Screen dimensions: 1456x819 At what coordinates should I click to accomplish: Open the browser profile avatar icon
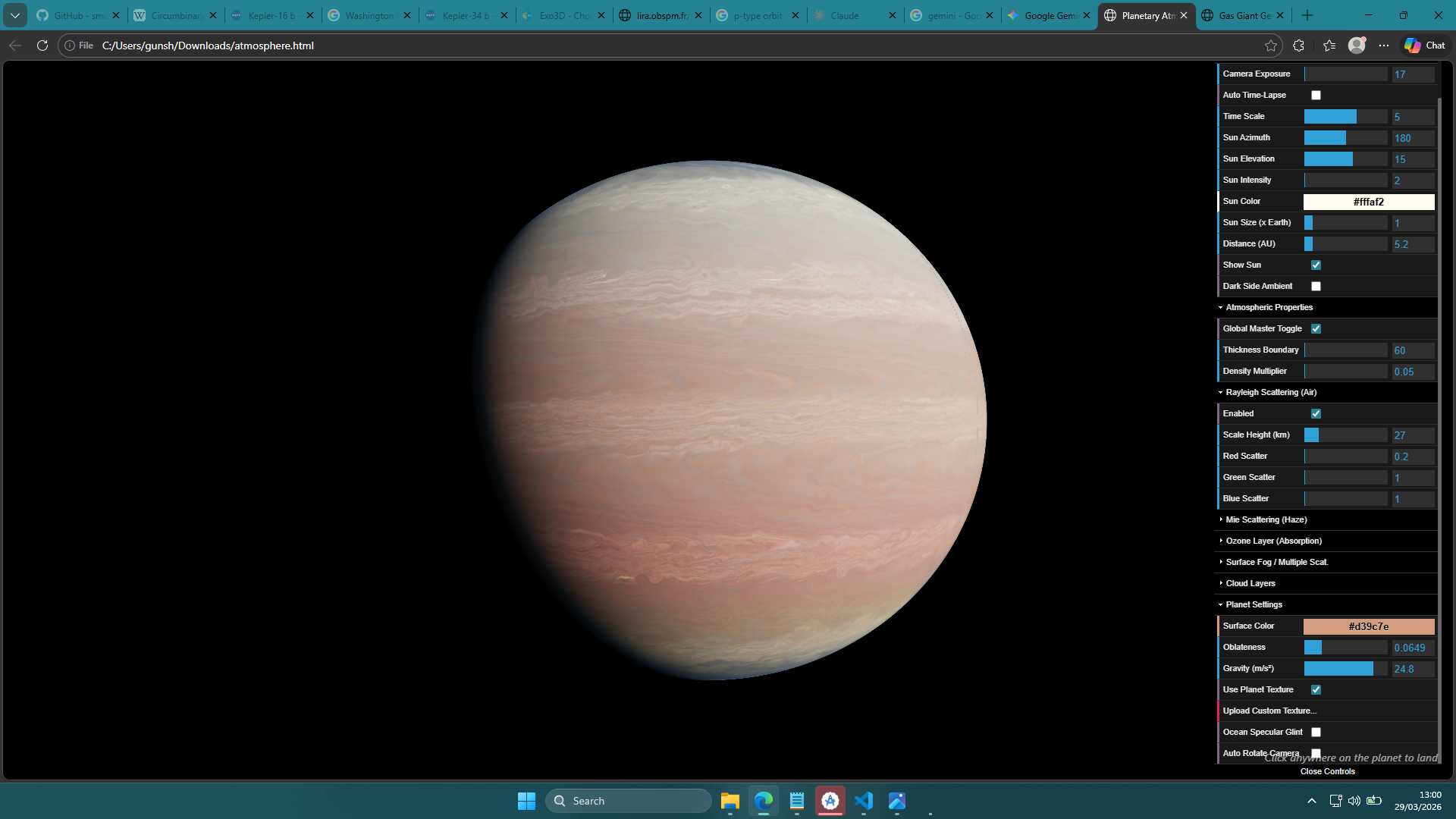pyautogui.click(x=1357, y=45)
